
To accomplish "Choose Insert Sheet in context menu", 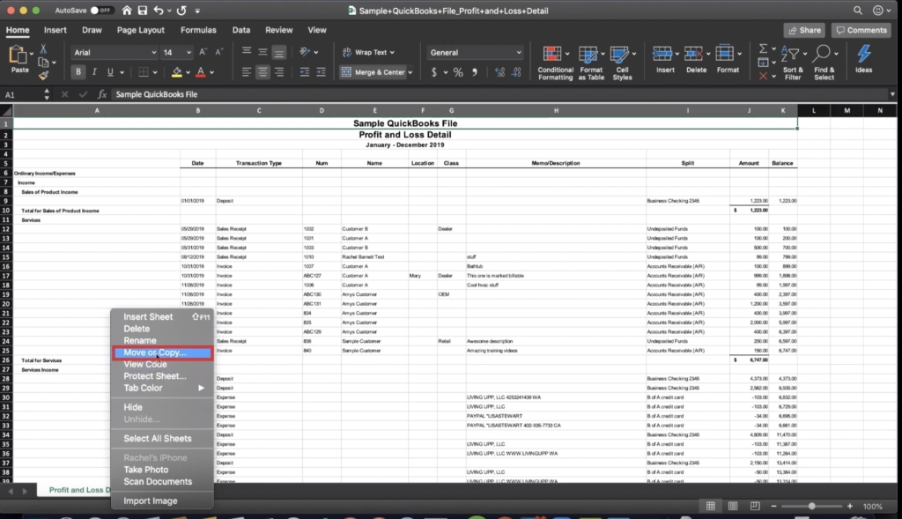I will tap(163, 316).
